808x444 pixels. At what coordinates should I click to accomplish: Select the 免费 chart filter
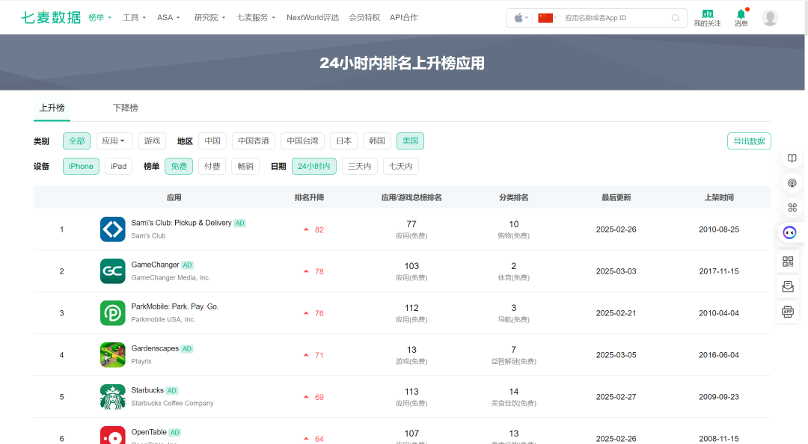click(179, 166)
